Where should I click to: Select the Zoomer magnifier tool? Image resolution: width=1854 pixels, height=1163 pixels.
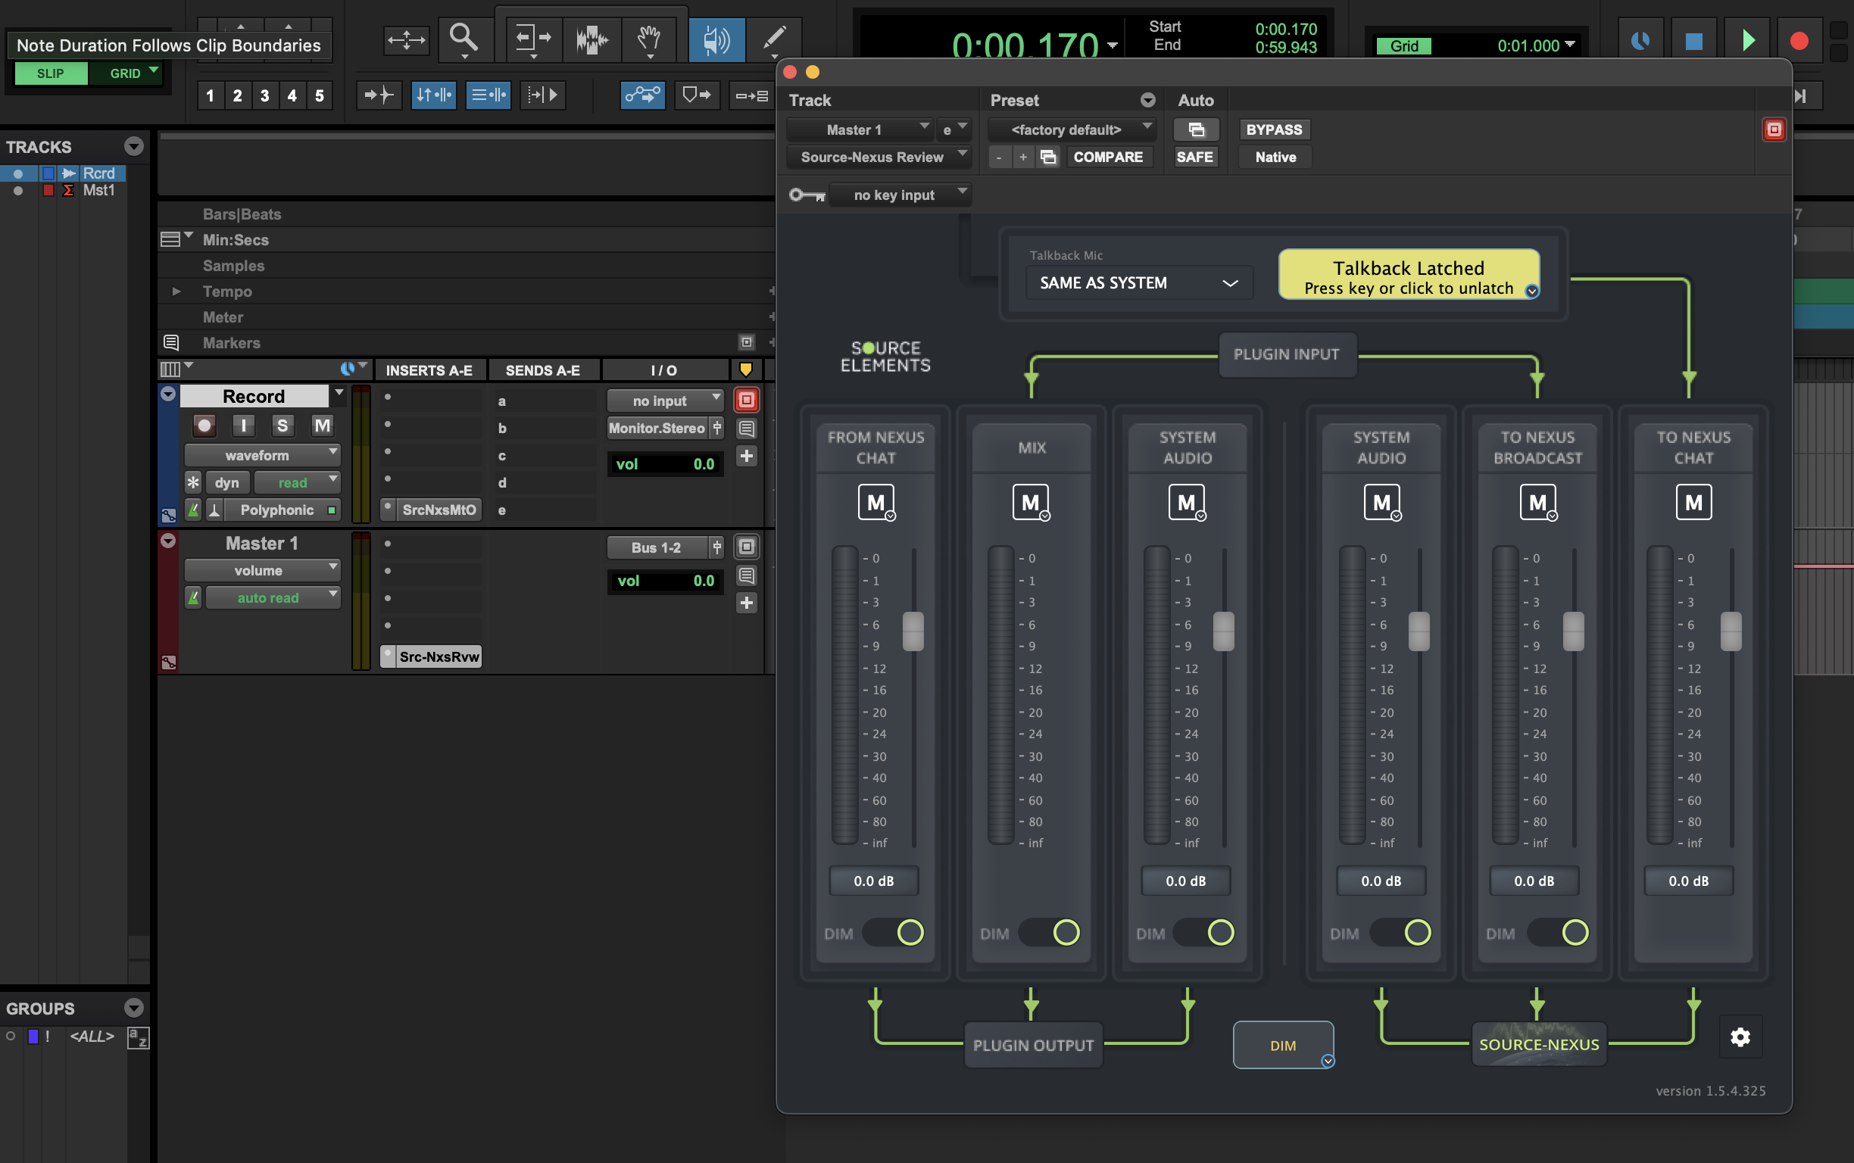(x=464, y=39)
